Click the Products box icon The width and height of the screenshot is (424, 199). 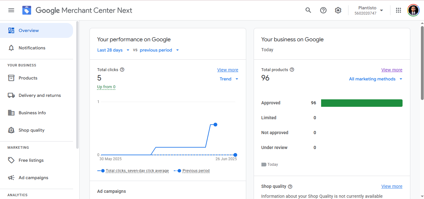[11, 78]
